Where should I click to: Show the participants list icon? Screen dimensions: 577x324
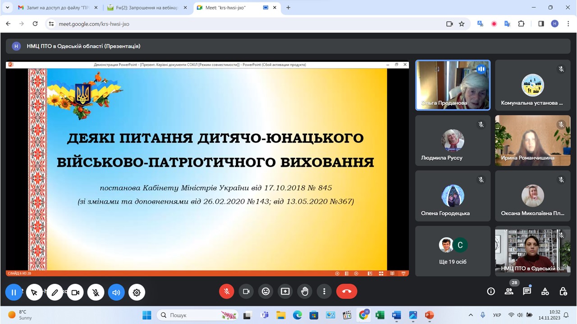point(509,292)
